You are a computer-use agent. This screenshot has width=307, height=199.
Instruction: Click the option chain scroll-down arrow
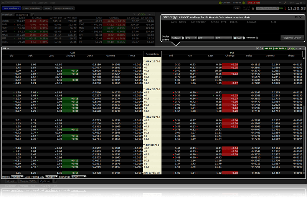pyautogui.click(x=304, y=173)
